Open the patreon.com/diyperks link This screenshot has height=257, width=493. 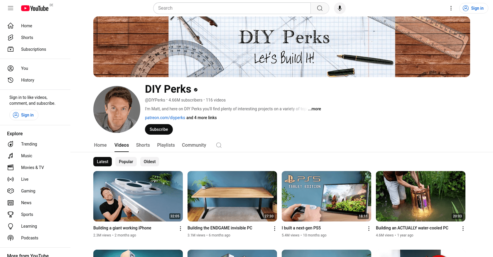(x=165, y=118)
